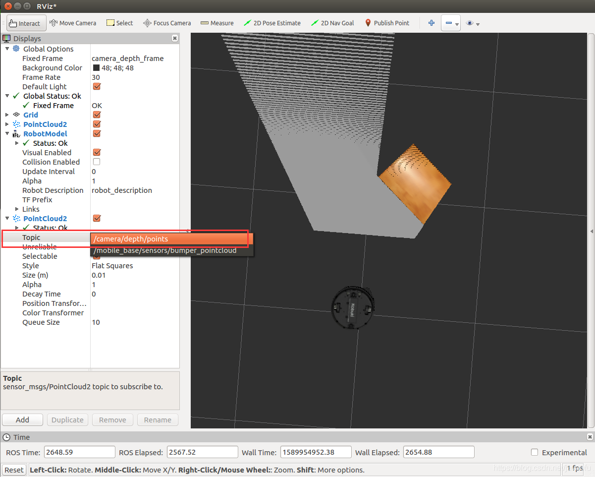Image resolution: width=595 pixels, height=477 pixels.
Task: Enable the Collision Enabled checkbox
Action: coord(97,162)
